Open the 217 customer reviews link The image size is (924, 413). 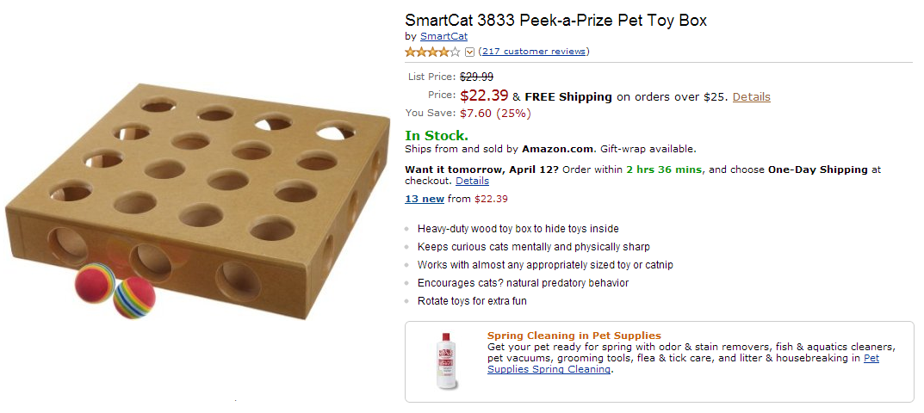pos(534,52)
